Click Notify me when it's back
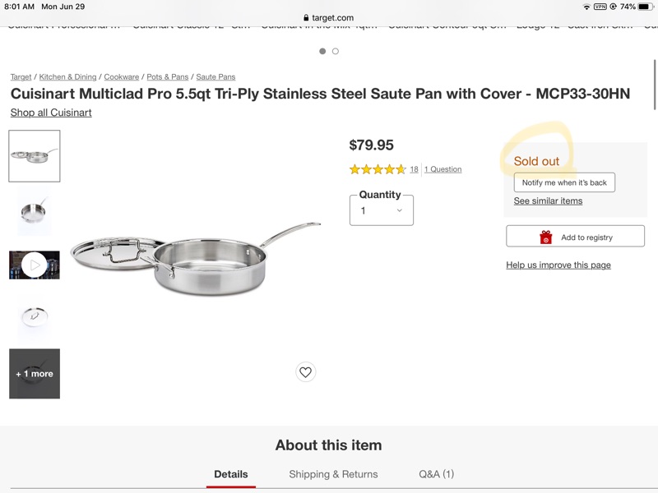This screenshot has width=658, height=493. (564, 182)
